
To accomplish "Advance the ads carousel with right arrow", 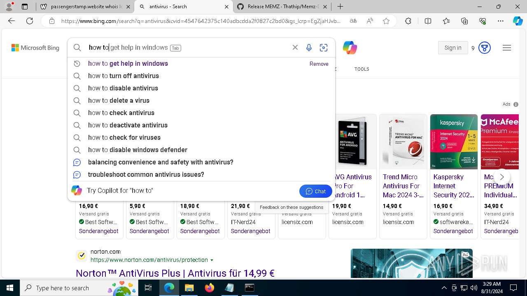I will [502, 177].
